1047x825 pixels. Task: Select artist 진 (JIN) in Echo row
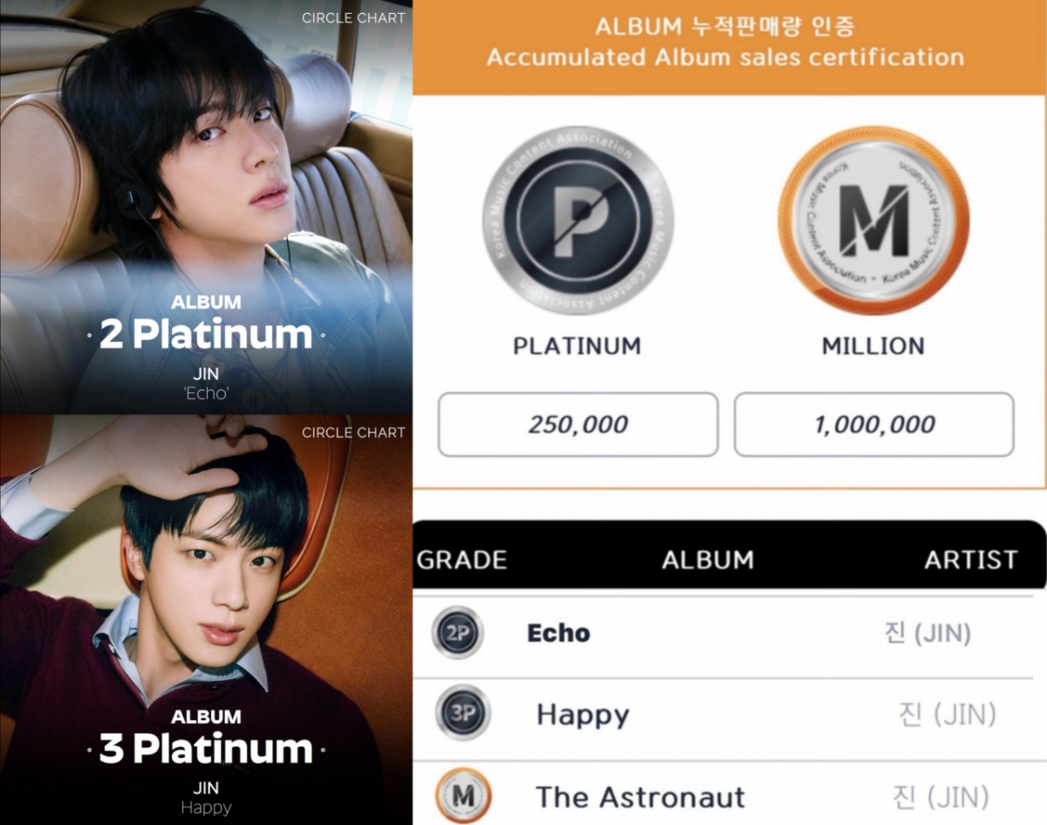pyautogui.click(x=927, y=633)
